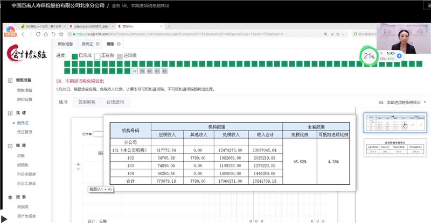Screen dimensions: 431x223
Task: Click the 21% circular performance indicator
Action: click(x=369, y=56)
